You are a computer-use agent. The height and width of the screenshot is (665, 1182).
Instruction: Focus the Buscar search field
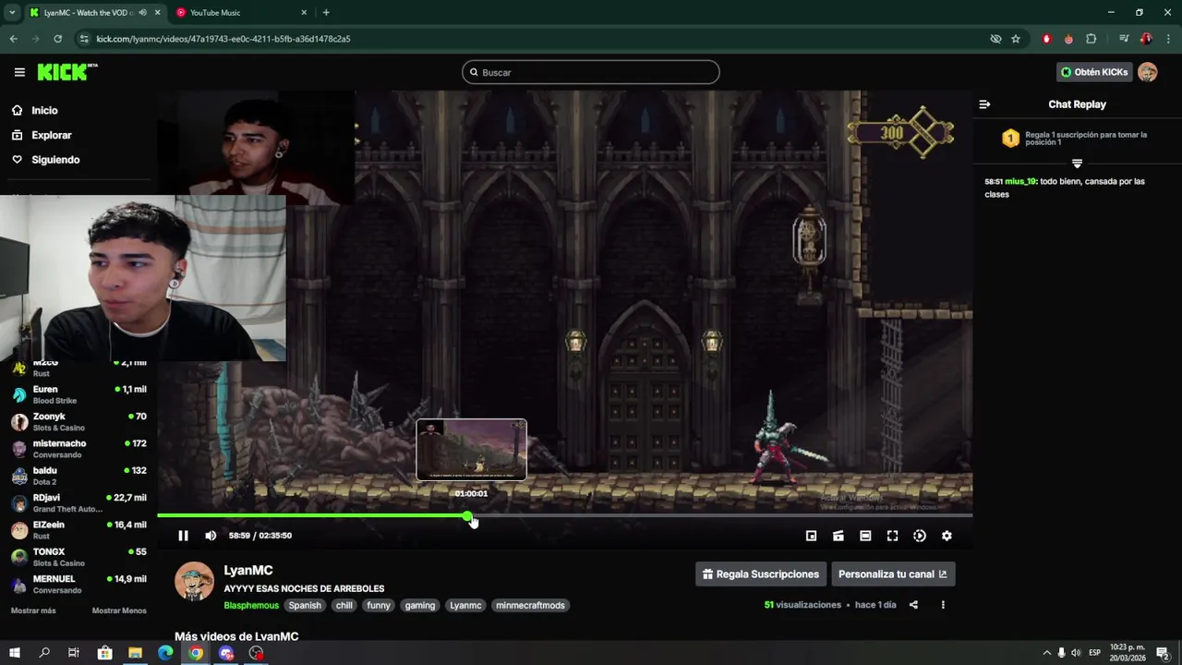tap(591, 72)
